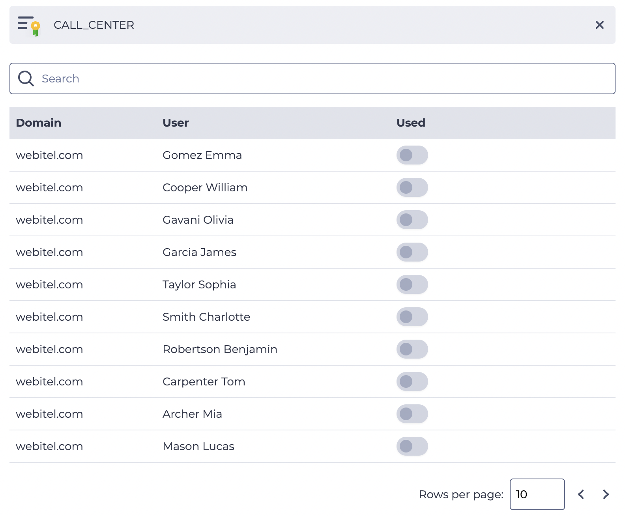The height and width of the screenshot is (516, 625).
Task: Toggle Used switch for Gomez Emma
Action: tap(412, 155)
